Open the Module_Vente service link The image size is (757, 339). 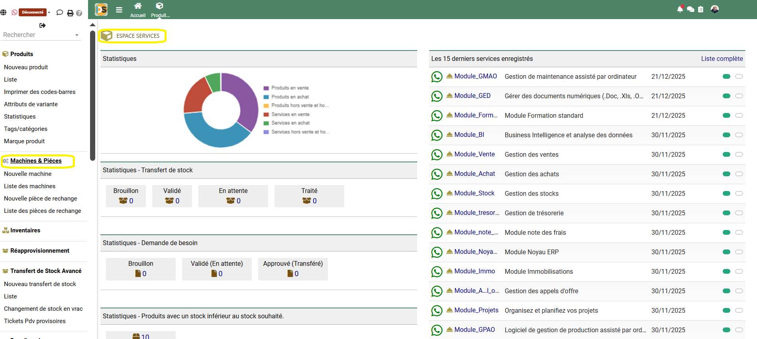point(475,154)
